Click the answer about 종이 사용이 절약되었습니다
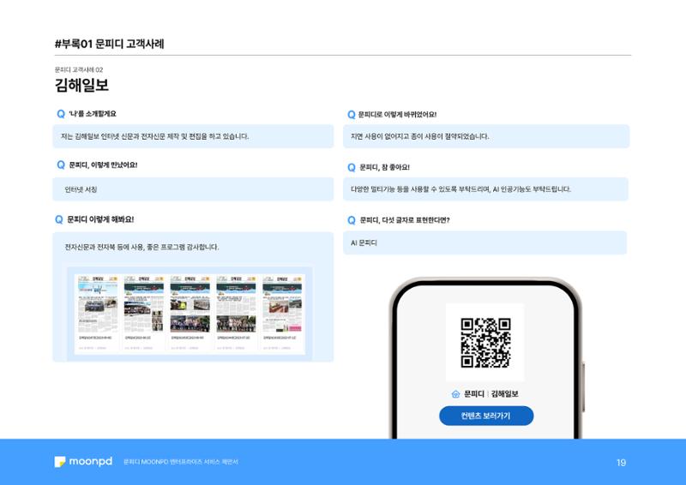 coord(419,136)
